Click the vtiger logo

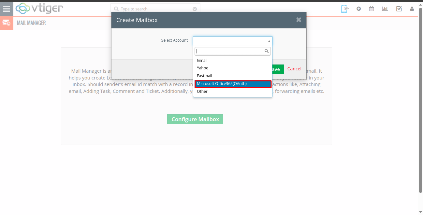[39, 8]
